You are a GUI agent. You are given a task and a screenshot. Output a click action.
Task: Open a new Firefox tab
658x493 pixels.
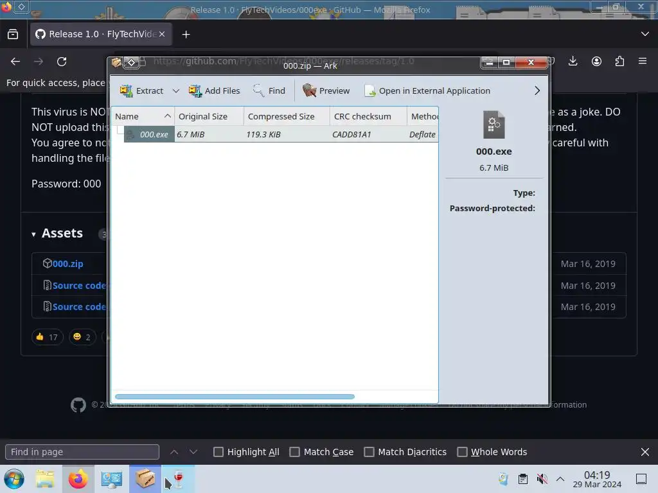pyautogui.click(x=186, y=35)
